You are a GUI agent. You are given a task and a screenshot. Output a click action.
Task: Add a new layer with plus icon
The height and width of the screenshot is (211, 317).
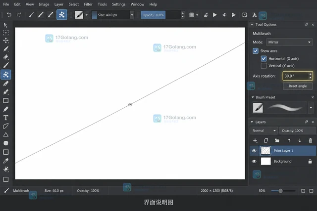pos(255,140)
